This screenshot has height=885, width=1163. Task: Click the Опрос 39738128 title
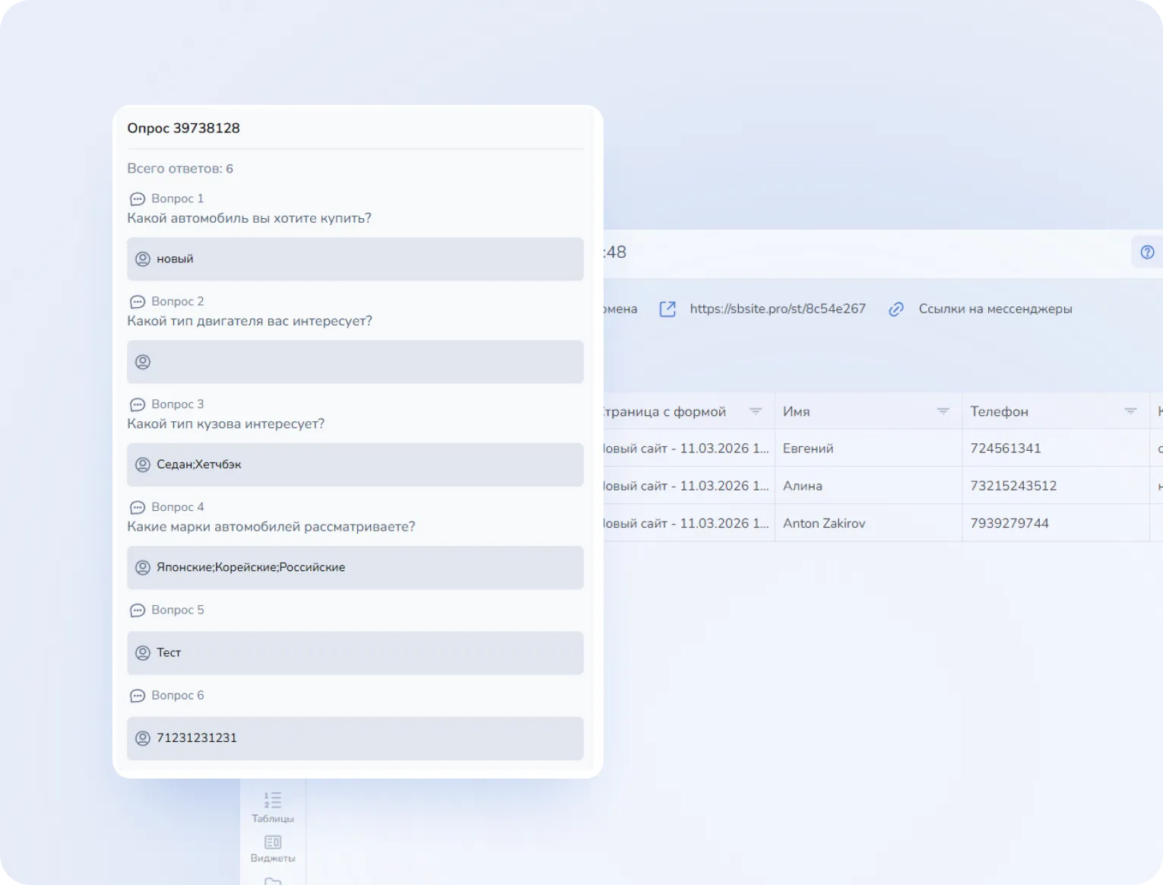coord(183,128)
